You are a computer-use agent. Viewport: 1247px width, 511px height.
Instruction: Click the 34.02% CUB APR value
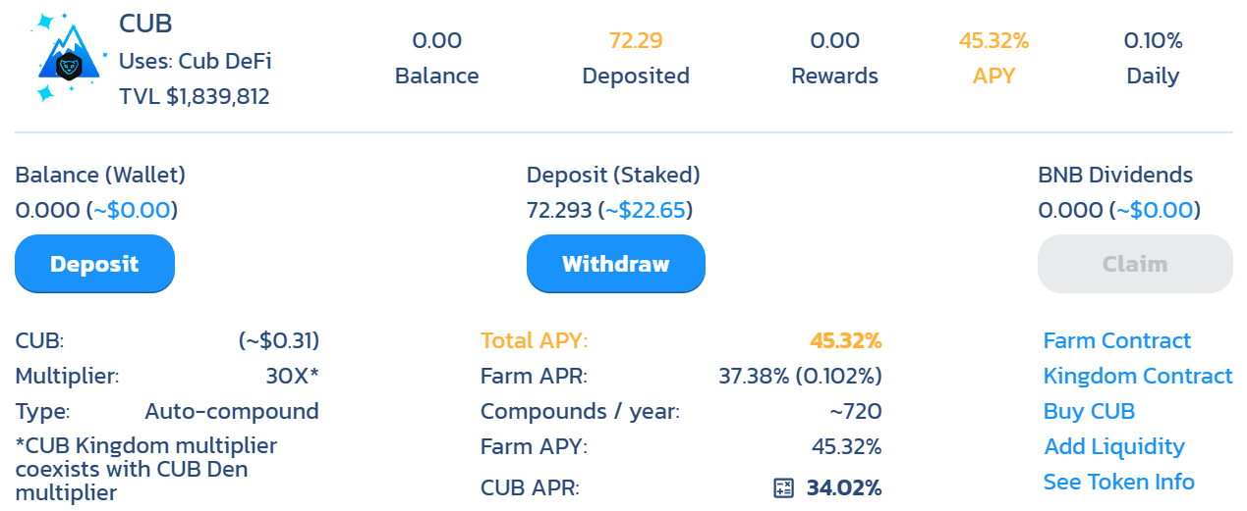(844, 487)
